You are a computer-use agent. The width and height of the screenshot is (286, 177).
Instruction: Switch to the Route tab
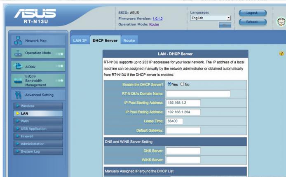coord(129,40)
